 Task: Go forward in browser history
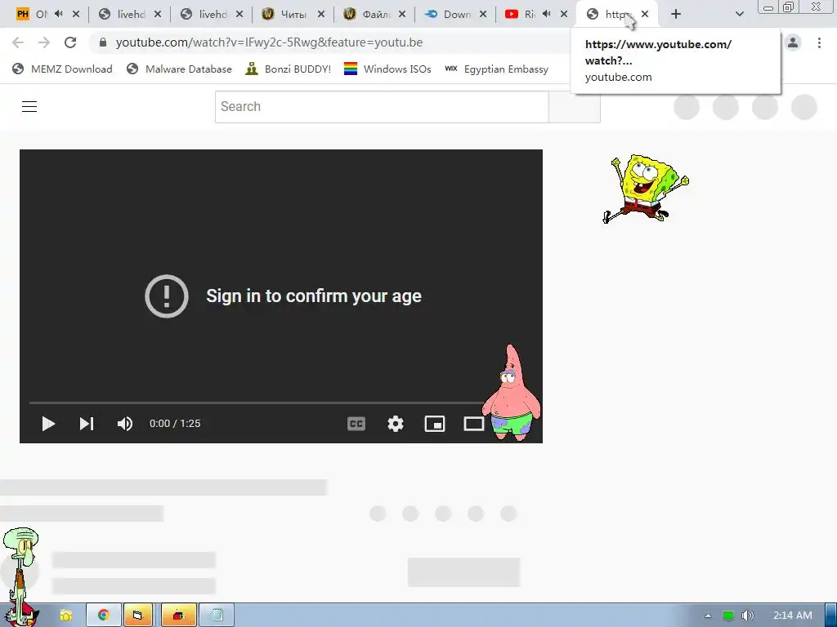[44, 42]
